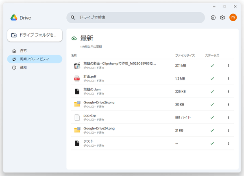Expand three-dot menu for テスト row
This screenshot has height=176, width=244.
pyautogui.click(x=228, y=143)
